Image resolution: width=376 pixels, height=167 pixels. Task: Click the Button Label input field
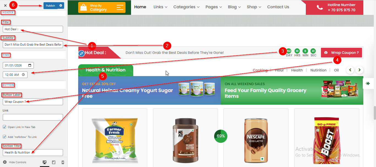point(33,102)
